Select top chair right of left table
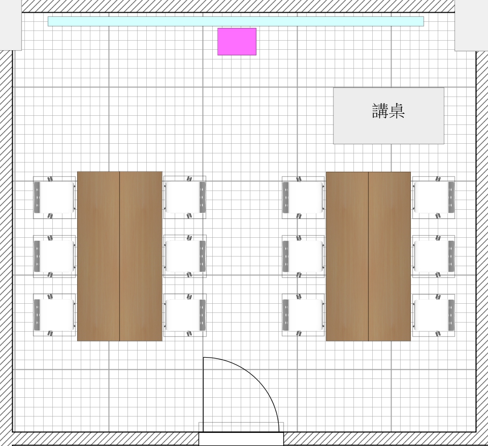Screen dimensions: 488x446 (x=185, y=198)
